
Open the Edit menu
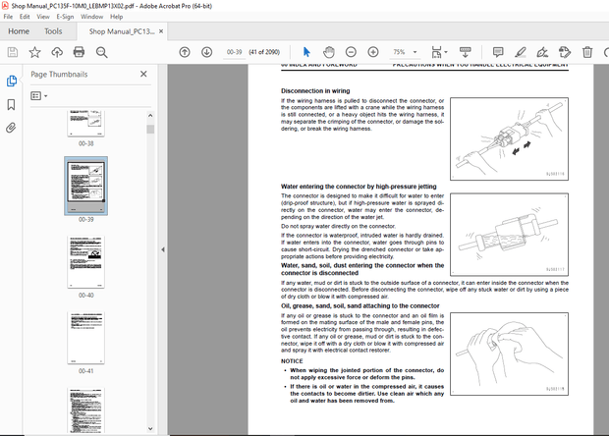coord(25,17)
